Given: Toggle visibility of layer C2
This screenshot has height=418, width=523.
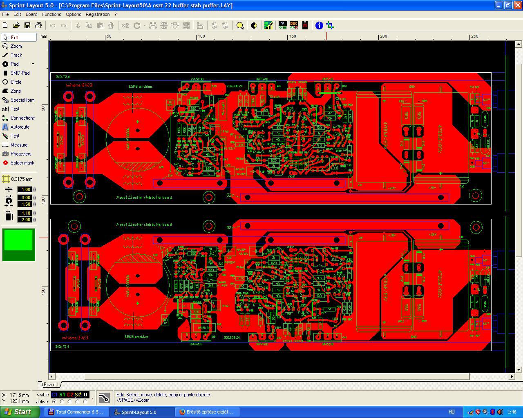Looking at the screenshot, I should point(70,395).
